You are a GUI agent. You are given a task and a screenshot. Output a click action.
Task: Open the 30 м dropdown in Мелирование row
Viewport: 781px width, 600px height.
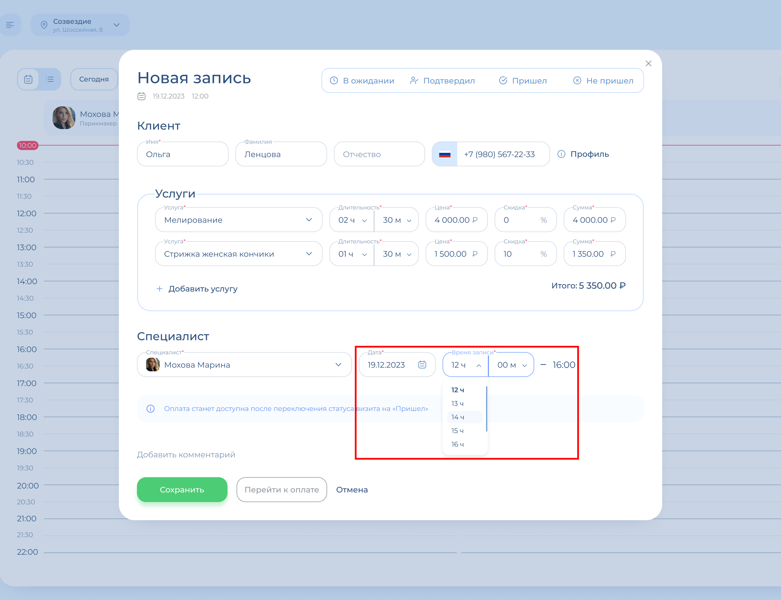tap(397, 220)
